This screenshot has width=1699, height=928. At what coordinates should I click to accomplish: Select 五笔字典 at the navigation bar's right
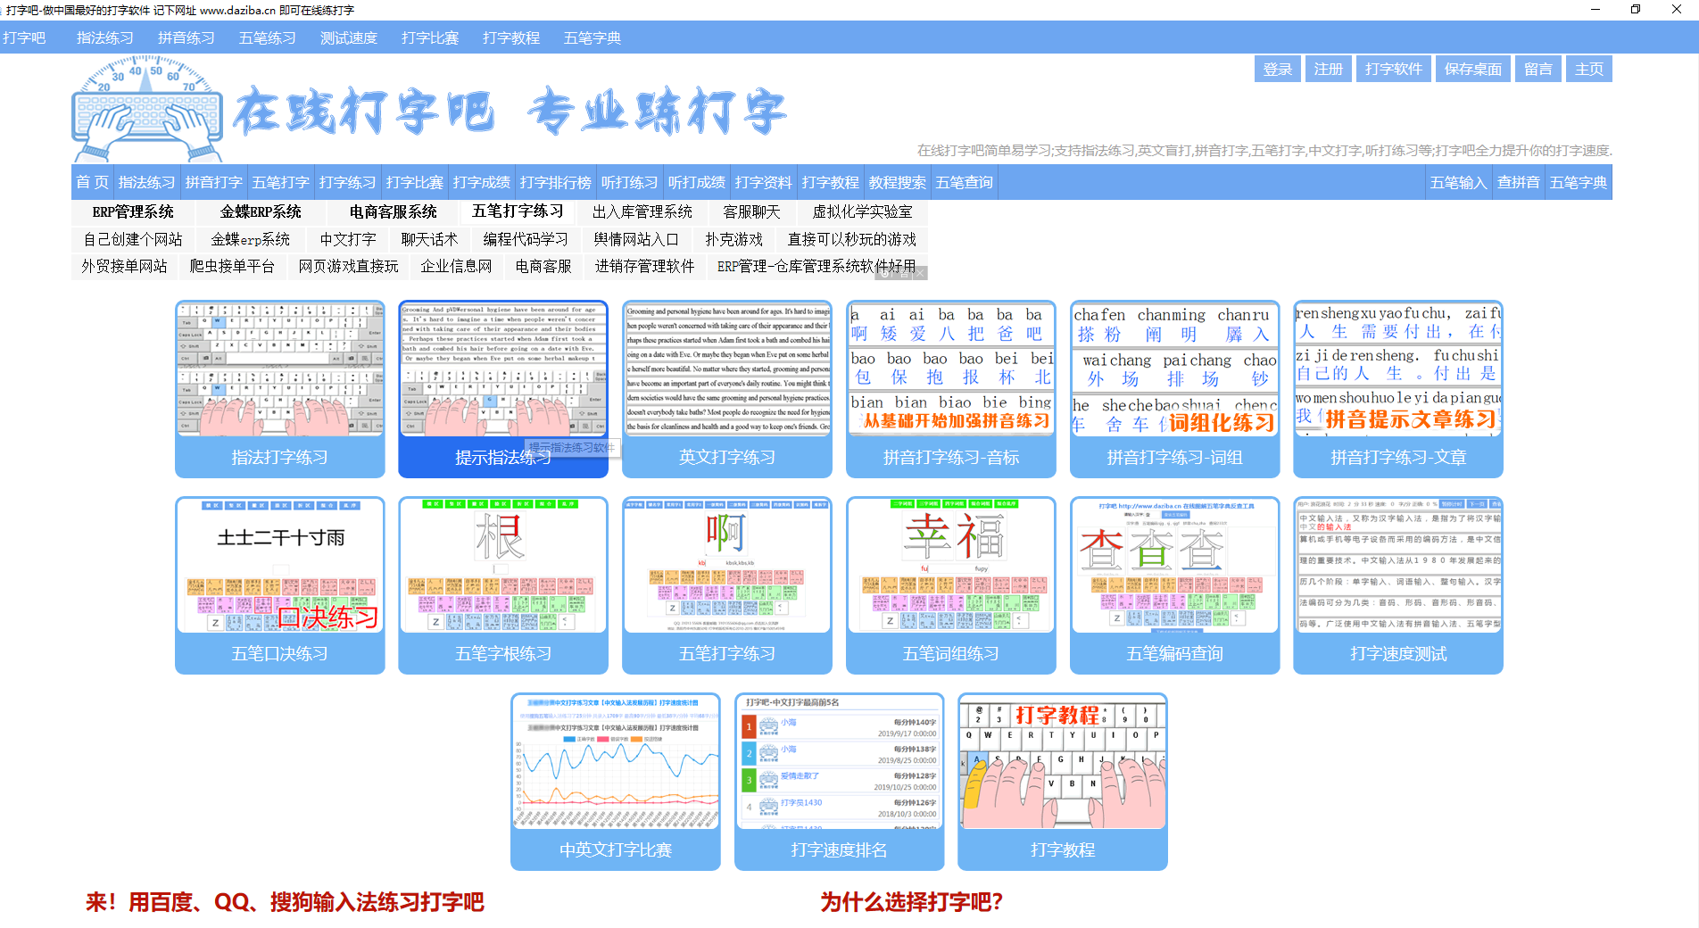pos(1578,182)
